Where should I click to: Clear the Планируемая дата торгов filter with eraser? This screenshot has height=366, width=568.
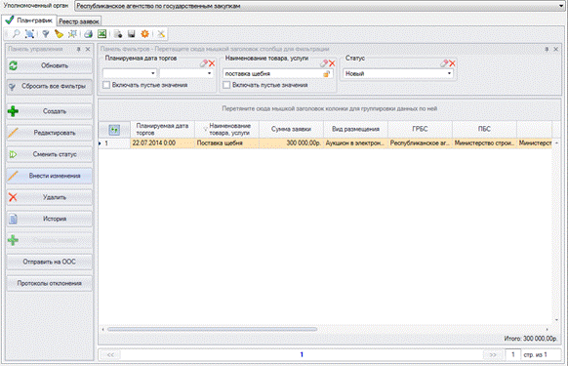tap(204, 63)
